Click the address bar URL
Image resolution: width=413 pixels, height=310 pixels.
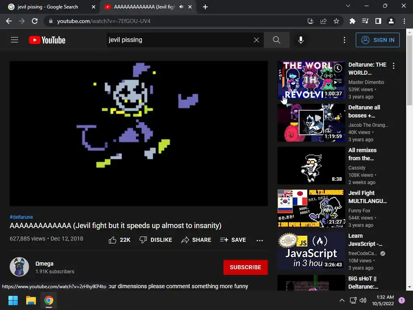[104, 21]
